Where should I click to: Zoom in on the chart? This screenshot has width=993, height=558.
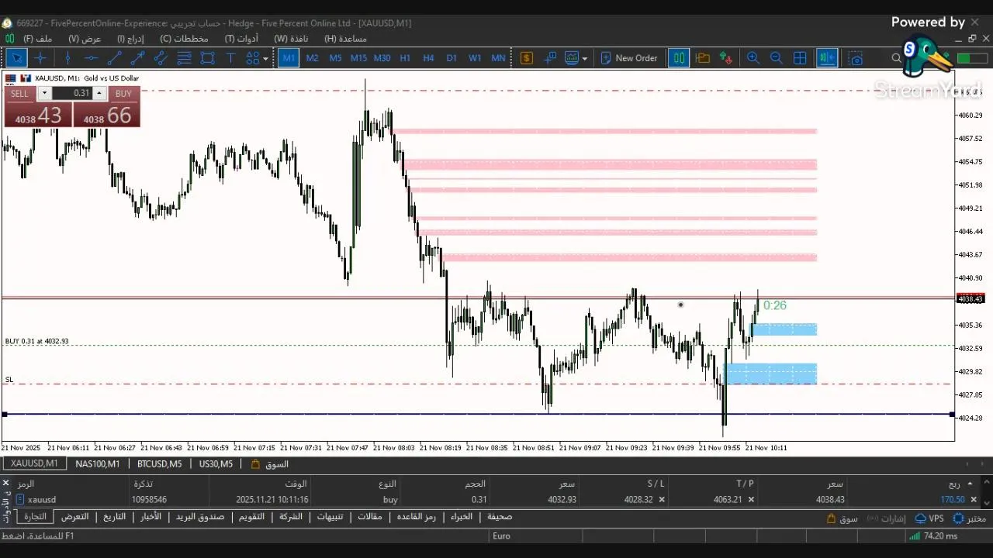click(x=753, y=58)
